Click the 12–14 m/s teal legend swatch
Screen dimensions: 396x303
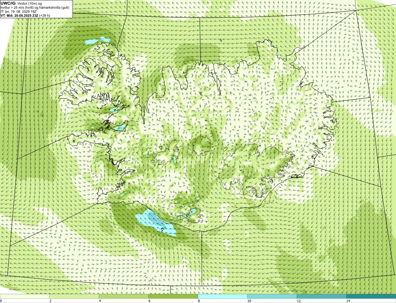322,296
